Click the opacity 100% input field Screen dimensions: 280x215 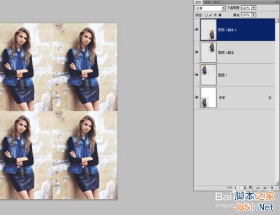[246, 8]
